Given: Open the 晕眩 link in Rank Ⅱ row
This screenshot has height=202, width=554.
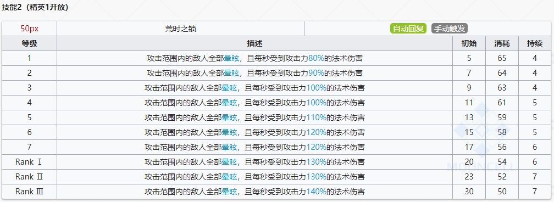Looking at the screenshot, I should click(x=229, y=177).
